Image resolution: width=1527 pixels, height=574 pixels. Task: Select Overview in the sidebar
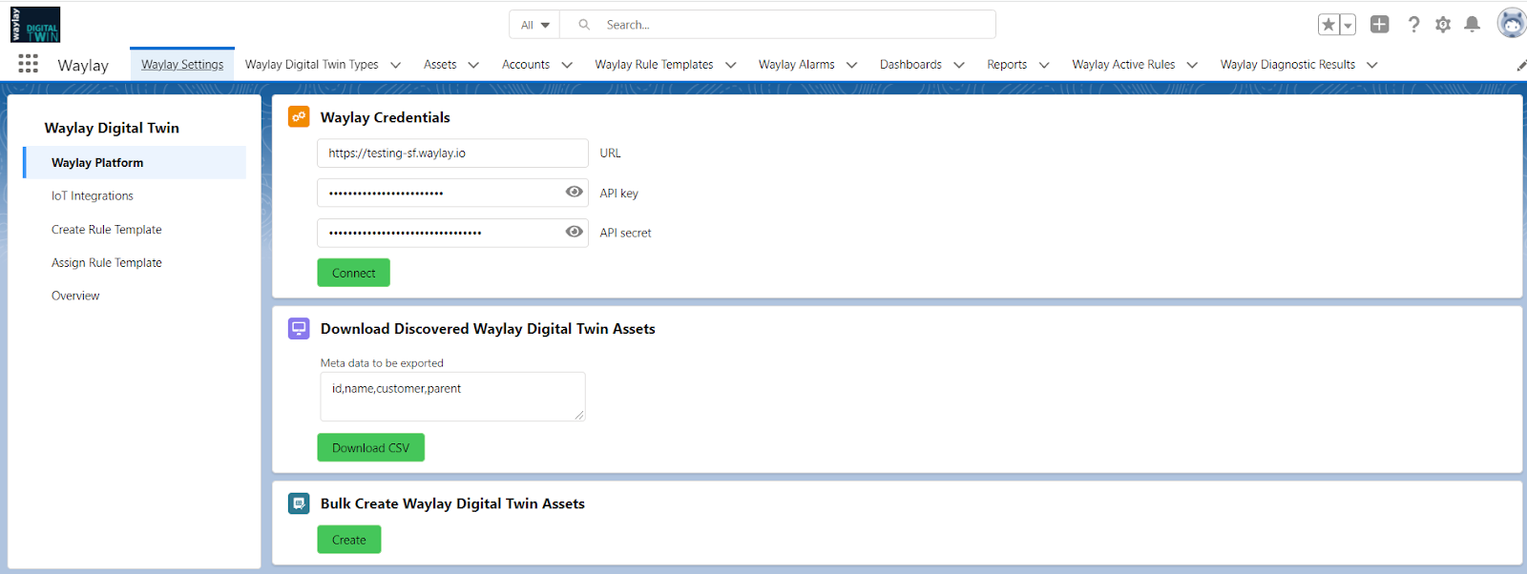[x=75, y=296]
